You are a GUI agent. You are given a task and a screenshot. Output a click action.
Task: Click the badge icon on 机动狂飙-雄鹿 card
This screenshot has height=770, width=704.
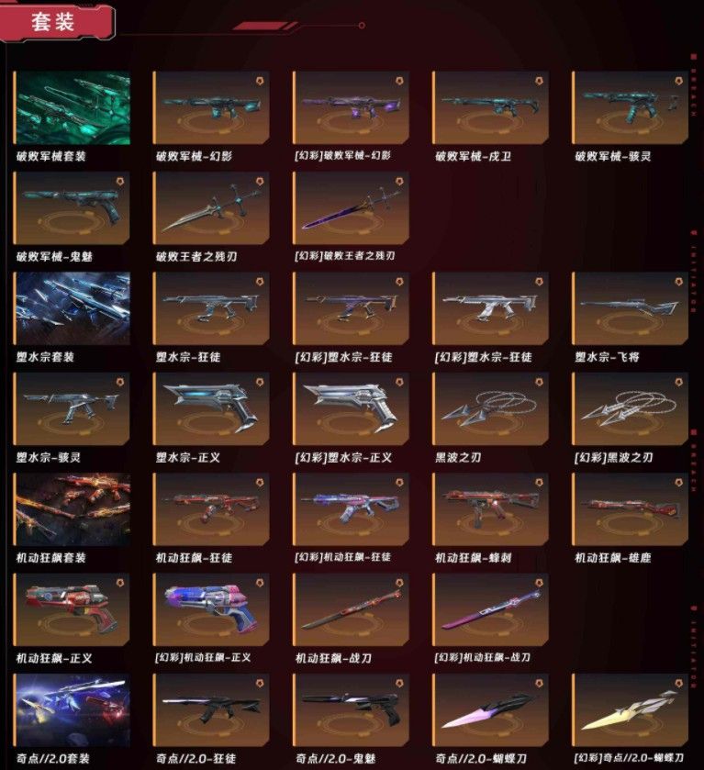(x=678, y=482)
